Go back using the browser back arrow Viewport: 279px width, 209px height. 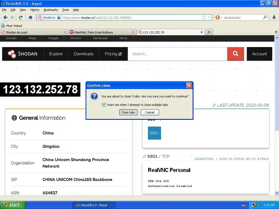click(x=5, y=17)
